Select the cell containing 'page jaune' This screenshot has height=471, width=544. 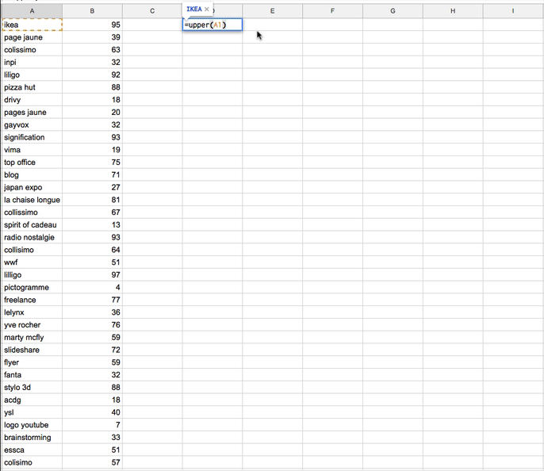(x=32, y=37)
